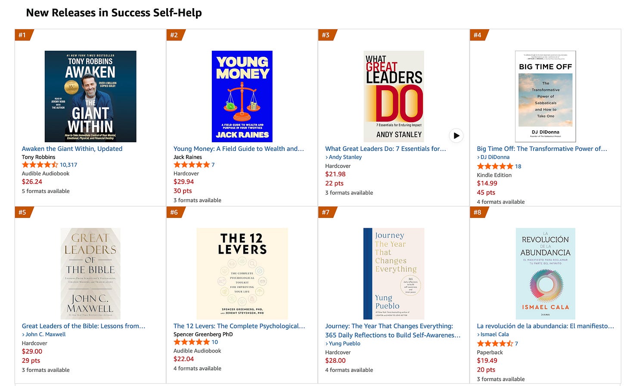Click the #4 rank badge
Viewport: 627px width, 386px height.
click(478, 35)
